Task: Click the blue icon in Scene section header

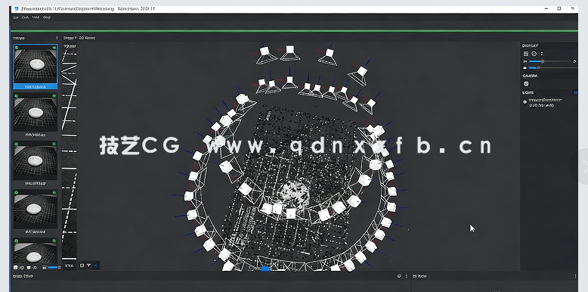Action: tap(576, 92)
